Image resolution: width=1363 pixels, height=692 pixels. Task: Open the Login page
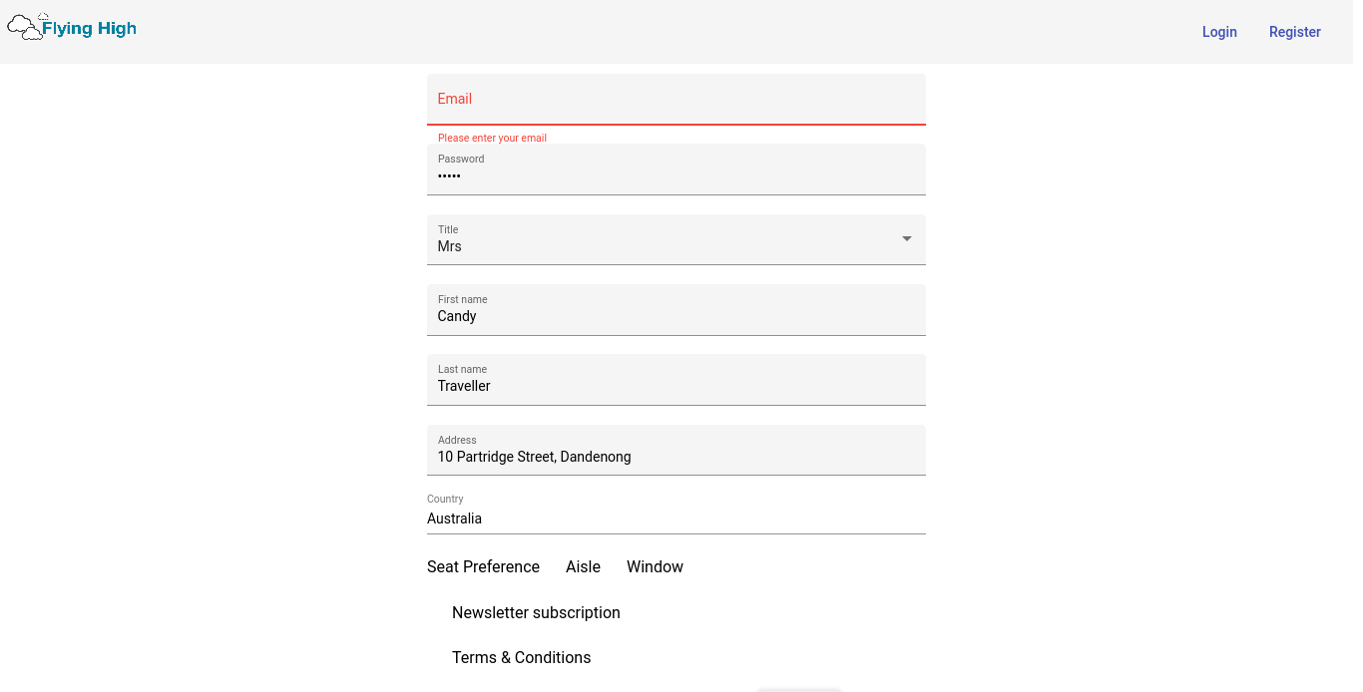click(1218, 32)
